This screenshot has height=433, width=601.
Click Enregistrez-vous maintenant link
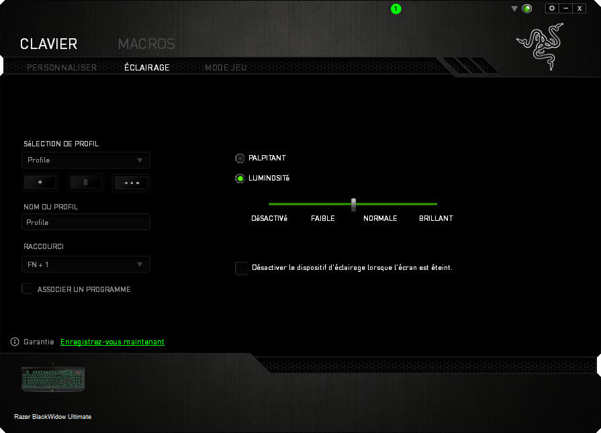tap(112, 342)
